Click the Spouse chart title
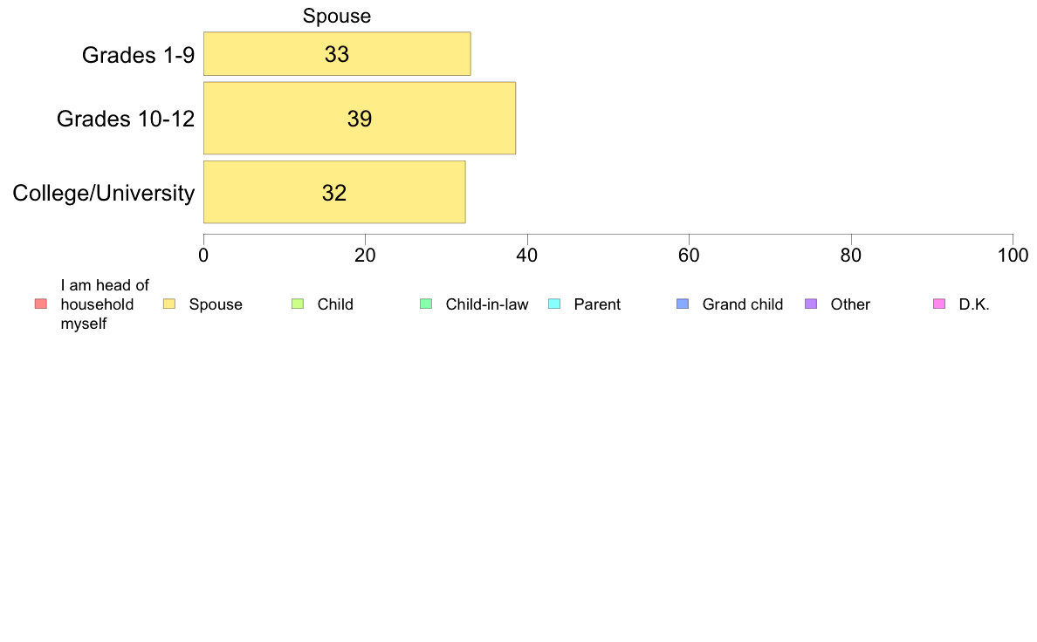 tap(337, 16)
